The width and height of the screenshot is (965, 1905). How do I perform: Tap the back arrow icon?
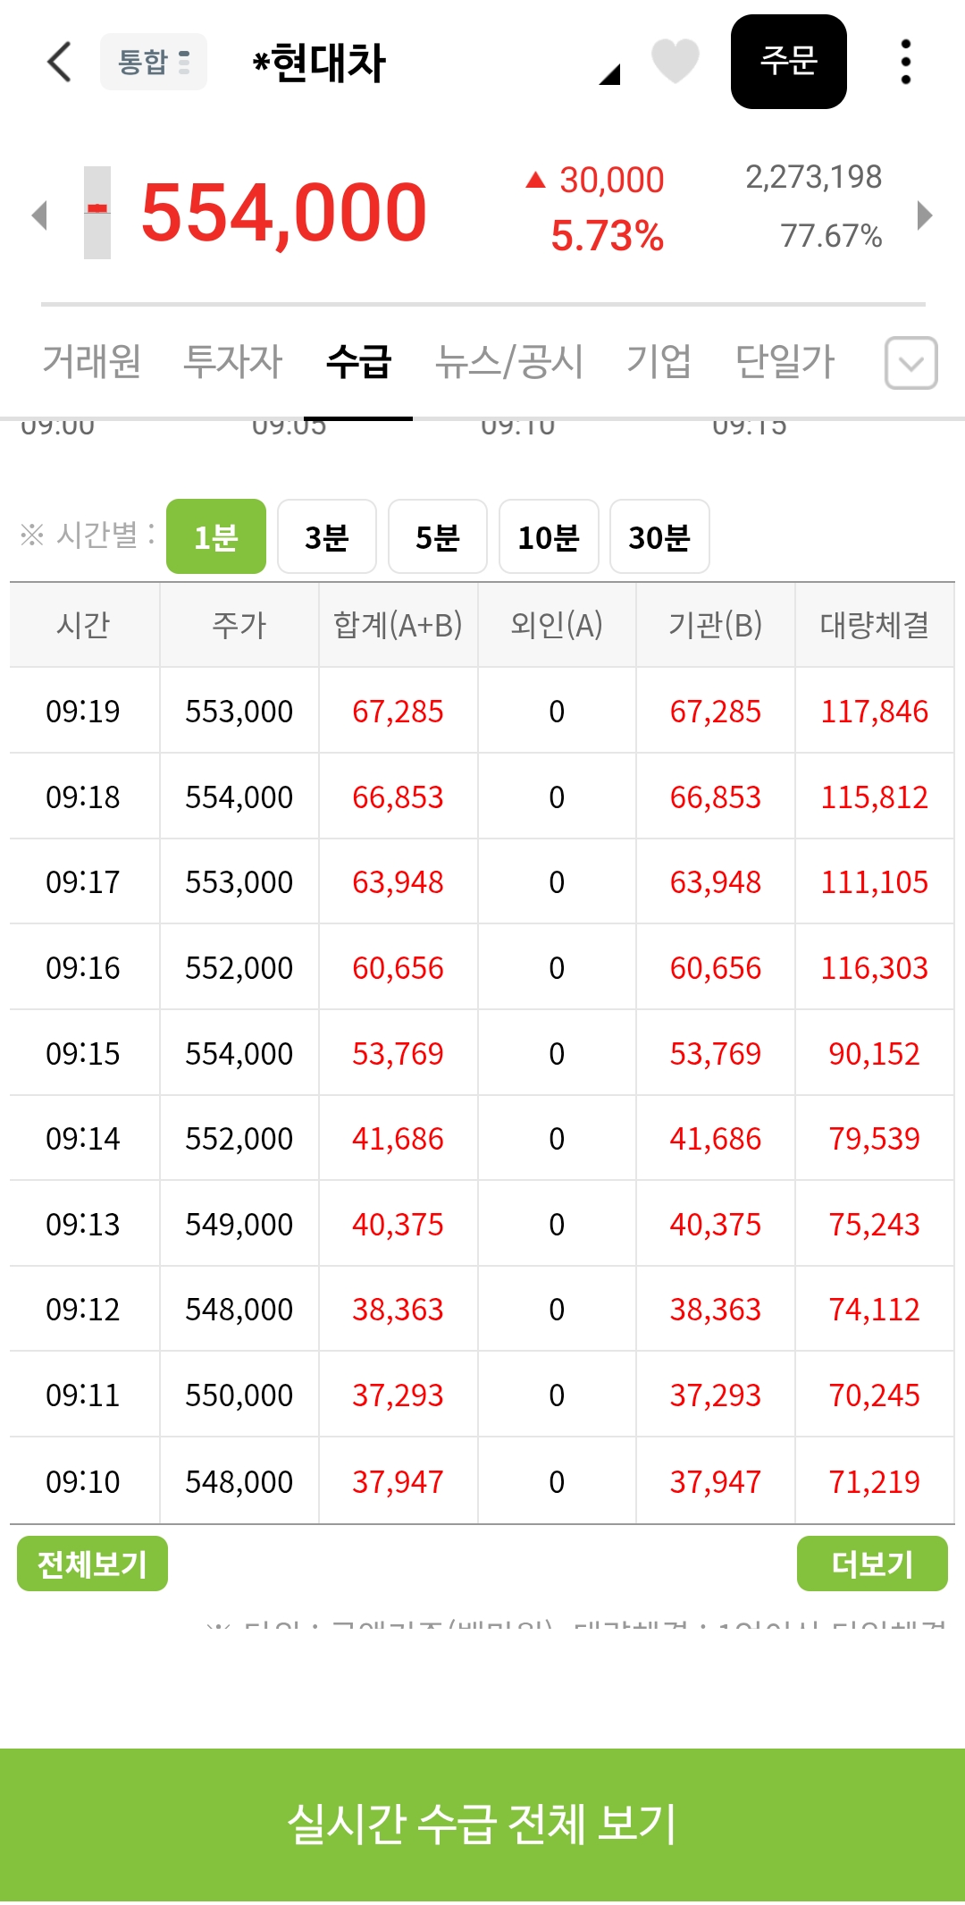[59, 63]
